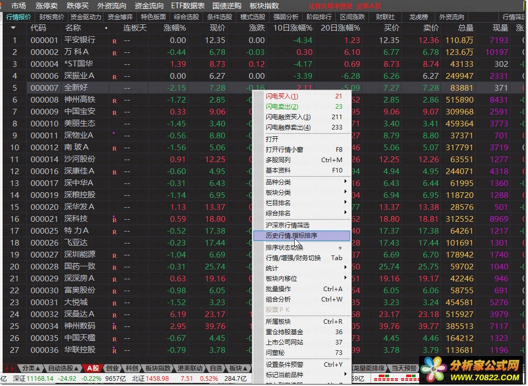Click the purple dot marker on 深物业A row
528x386 pixels.
(x=114, y=133)
